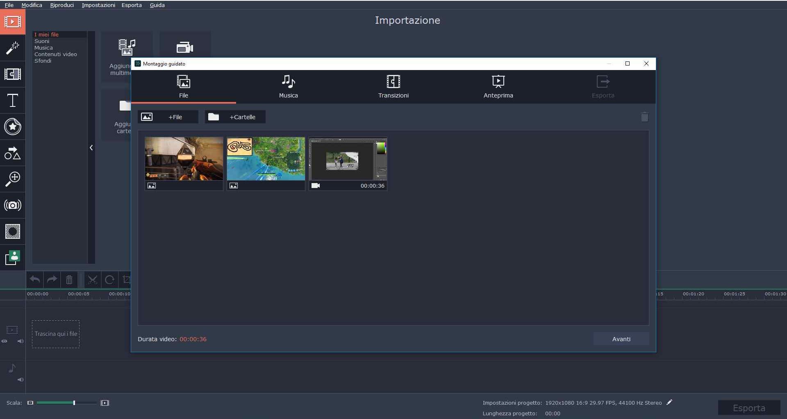Mute the music track speaker

[20, 380]
